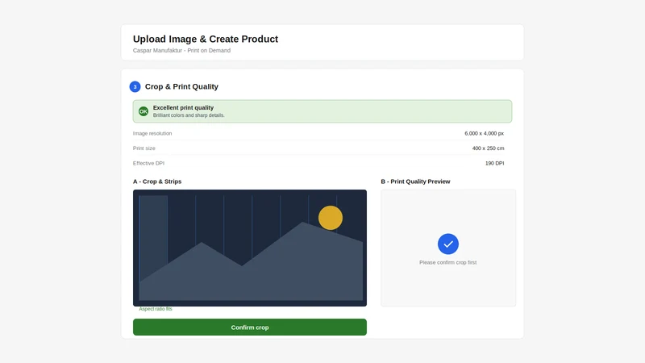The height and width of the screenshot is (363, 645).
Task: Click "Aspect ratio fits" text
Action: (x=156, y=309)
